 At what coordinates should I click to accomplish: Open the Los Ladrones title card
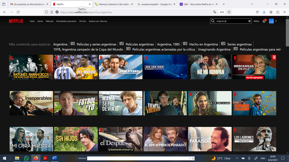(x=254, y=139)
